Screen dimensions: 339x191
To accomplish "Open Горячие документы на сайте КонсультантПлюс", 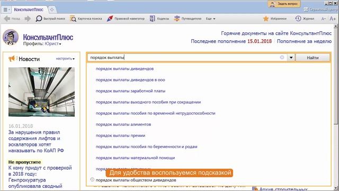I will [x=276, y=33].
